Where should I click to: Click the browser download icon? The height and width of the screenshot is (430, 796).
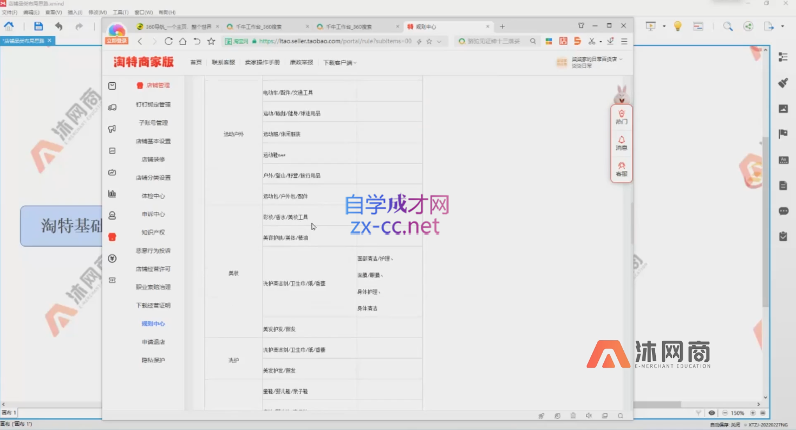[x=610, y=41]
